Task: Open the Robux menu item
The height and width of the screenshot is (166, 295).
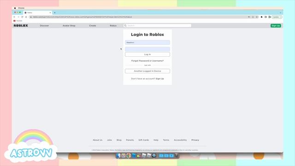Action: (x=113, y=26)
